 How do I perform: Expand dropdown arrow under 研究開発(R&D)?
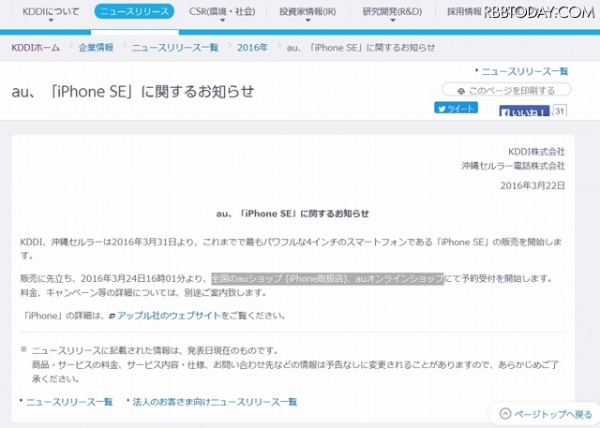[392, 21]
